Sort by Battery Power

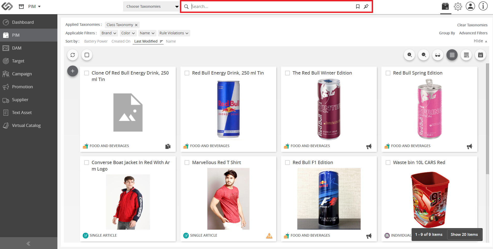(96, 41)
